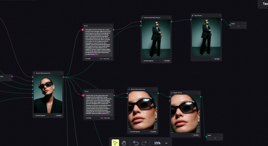Click the upper Prompt text field
The height and width of the screenshot is (146, 268).
(98, 42)
